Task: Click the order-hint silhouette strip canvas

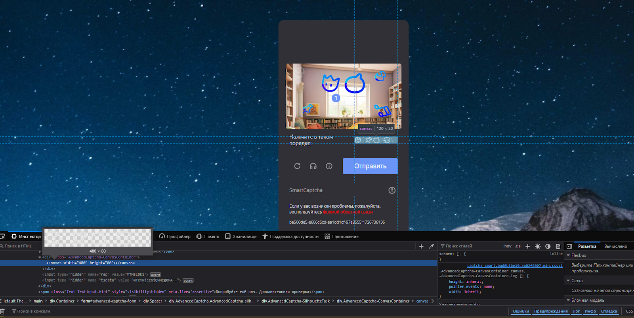Action: tap(376, 140)
